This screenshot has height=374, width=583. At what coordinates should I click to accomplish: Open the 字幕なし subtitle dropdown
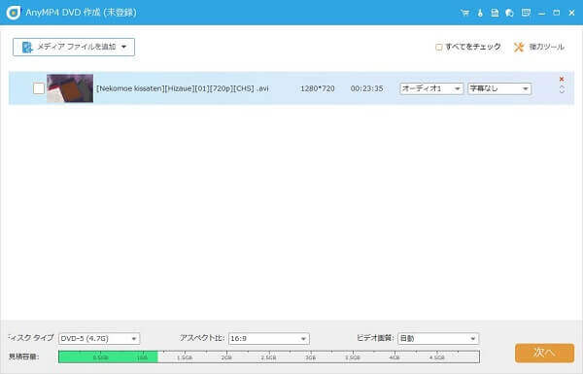(499, 88)
